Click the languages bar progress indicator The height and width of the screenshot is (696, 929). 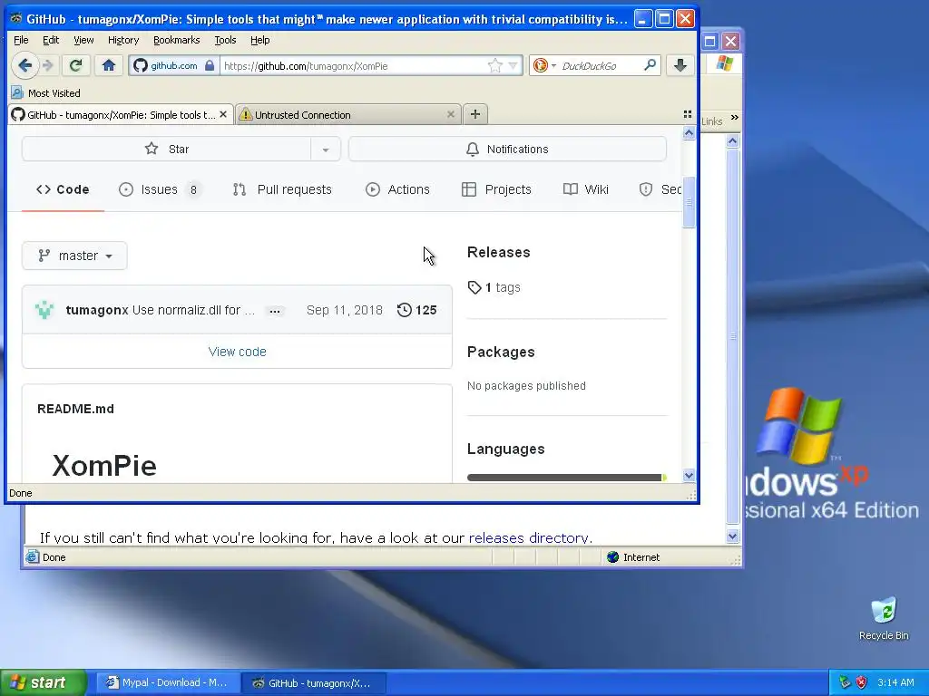pyautogui.click(x=566, y=478)
